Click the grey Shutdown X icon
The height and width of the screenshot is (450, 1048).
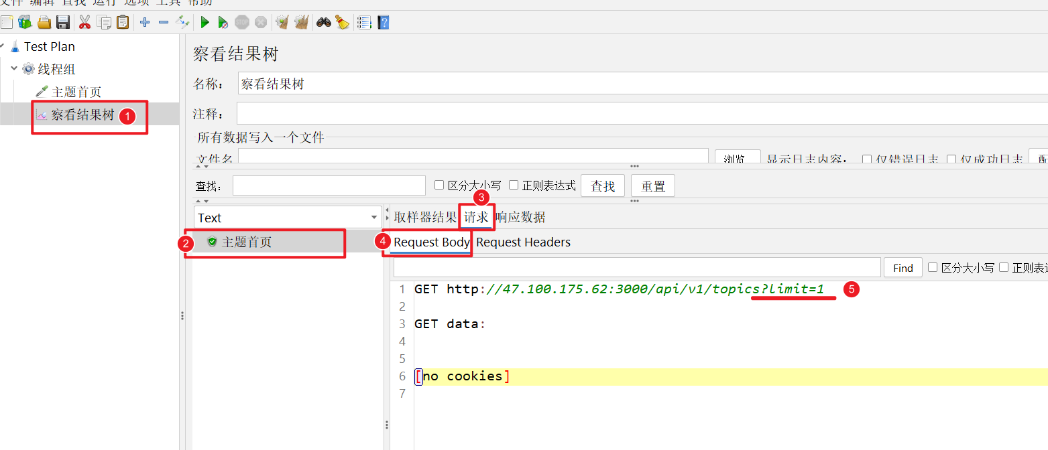point(261,22)
